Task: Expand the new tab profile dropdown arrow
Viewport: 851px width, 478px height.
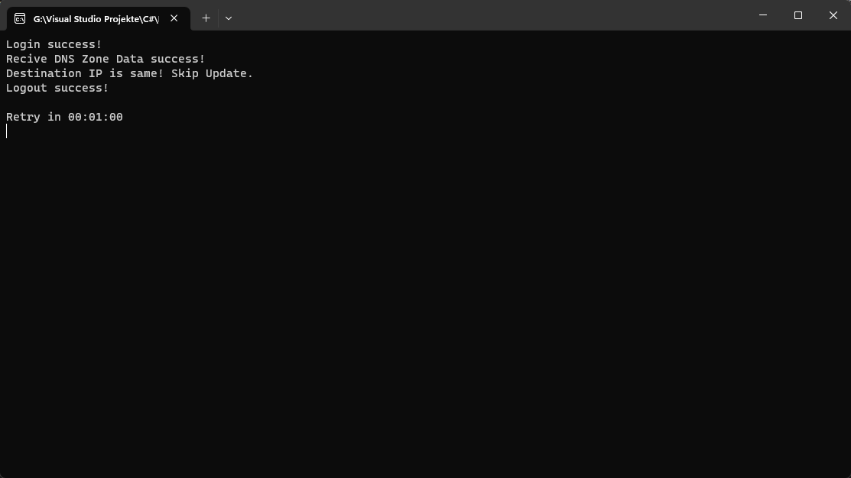Action: point(229,18)
